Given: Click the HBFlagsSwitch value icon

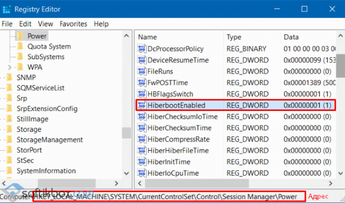Looking at the screenshot, I should point(141,94).
